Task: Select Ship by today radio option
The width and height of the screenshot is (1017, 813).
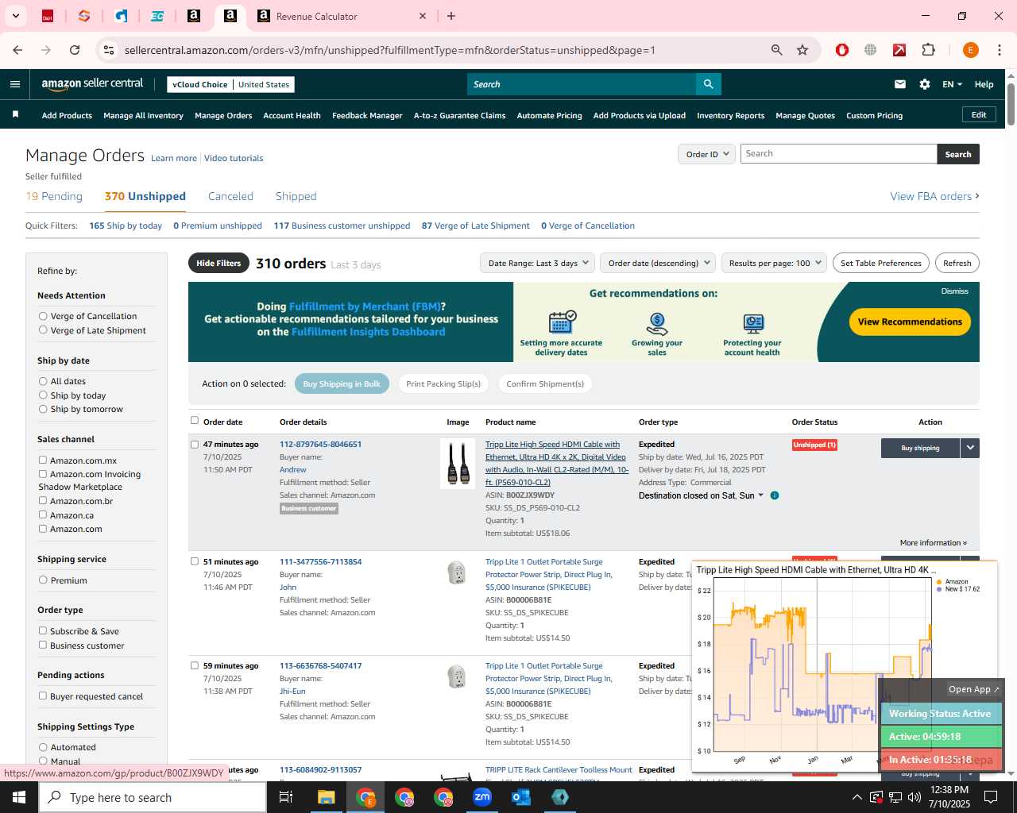Action: point(43,395)
